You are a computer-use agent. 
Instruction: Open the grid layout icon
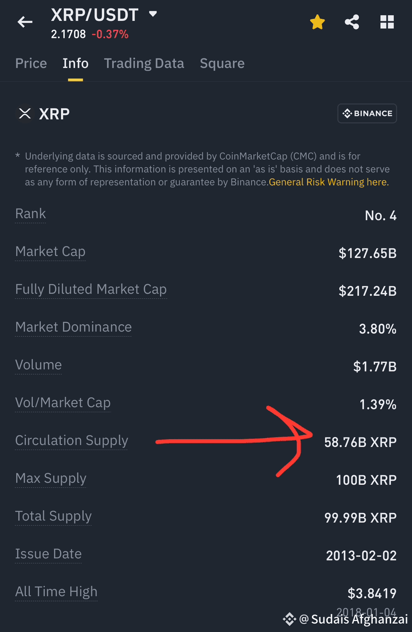click(387, 22)
